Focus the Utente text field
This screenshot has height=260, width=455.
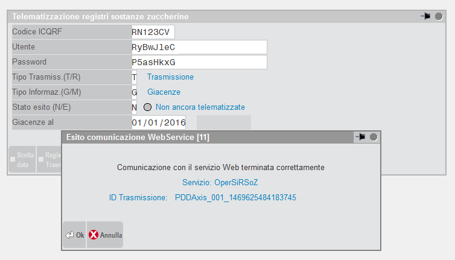tap(199, 47)
